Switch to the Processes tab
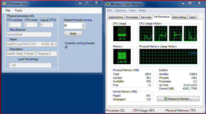206x114 pixels. coord(132,17)
